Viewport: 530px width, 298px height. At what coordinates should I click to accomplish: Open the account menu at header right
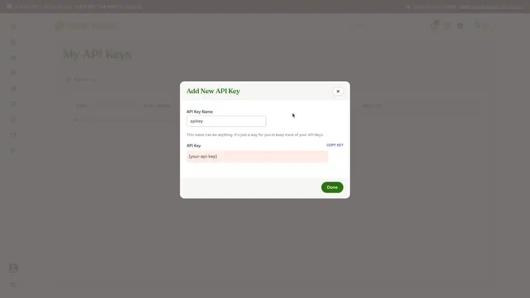tap(482, 25)
